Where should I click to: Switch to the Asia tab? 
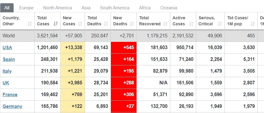(x=86, y=8)
